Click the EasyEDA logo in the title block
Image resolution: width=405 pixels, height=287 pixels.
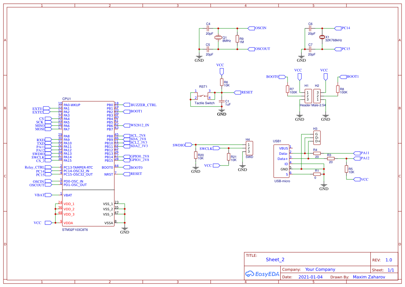tap(262, 274)
